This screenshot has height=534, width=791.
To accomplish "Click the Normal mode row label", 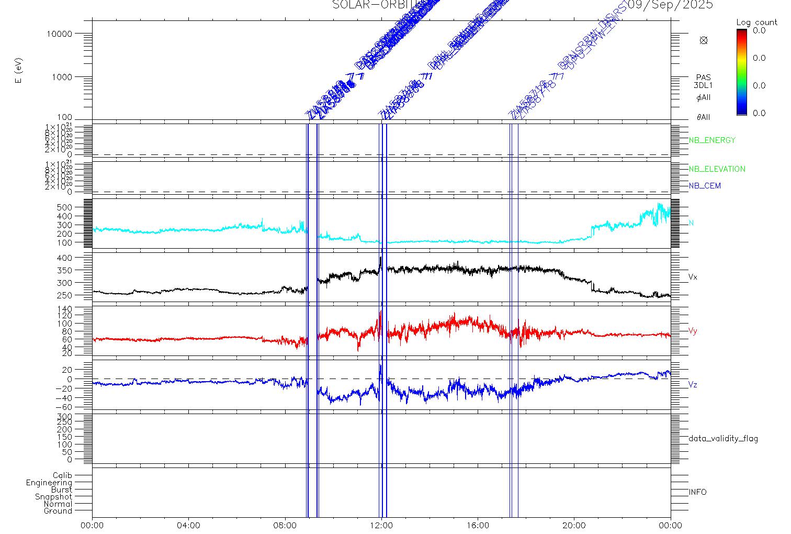I will click(58, 504).
